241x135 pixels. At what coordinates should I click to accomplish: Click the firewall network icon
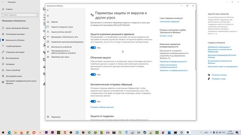point(48,37)
